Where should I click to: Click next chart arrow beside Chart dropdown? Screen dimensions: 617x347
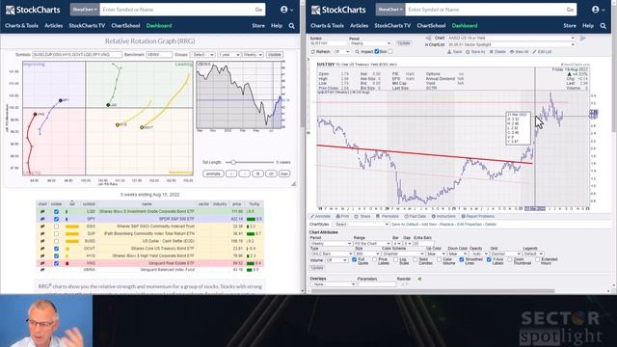click(x=582, y=39)
